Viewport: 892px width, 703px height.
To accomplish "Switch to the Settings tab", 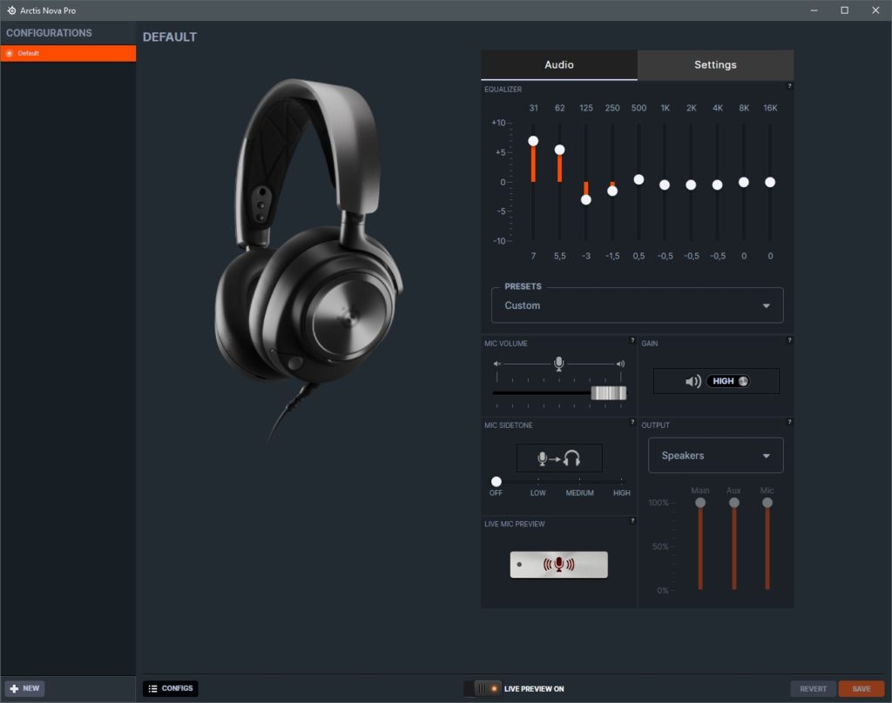I will coord(714,64).
